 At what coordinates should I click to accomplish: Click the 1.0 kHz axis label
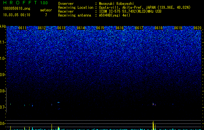click(x=3, y=58)
